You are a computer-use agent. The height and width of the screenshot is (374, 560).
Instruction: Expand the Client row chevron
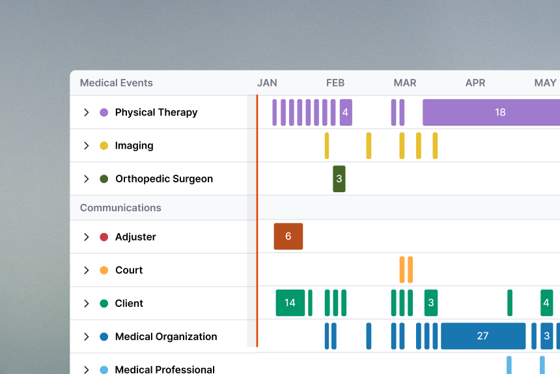(x=86, y=304)
